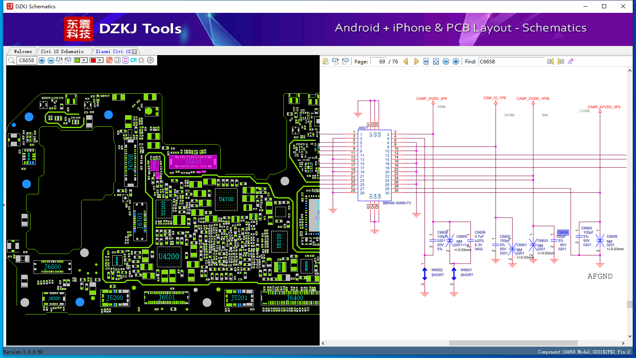Click the omega symbol icon
This screenshot has height=358, width=636.
pos(142,60)
